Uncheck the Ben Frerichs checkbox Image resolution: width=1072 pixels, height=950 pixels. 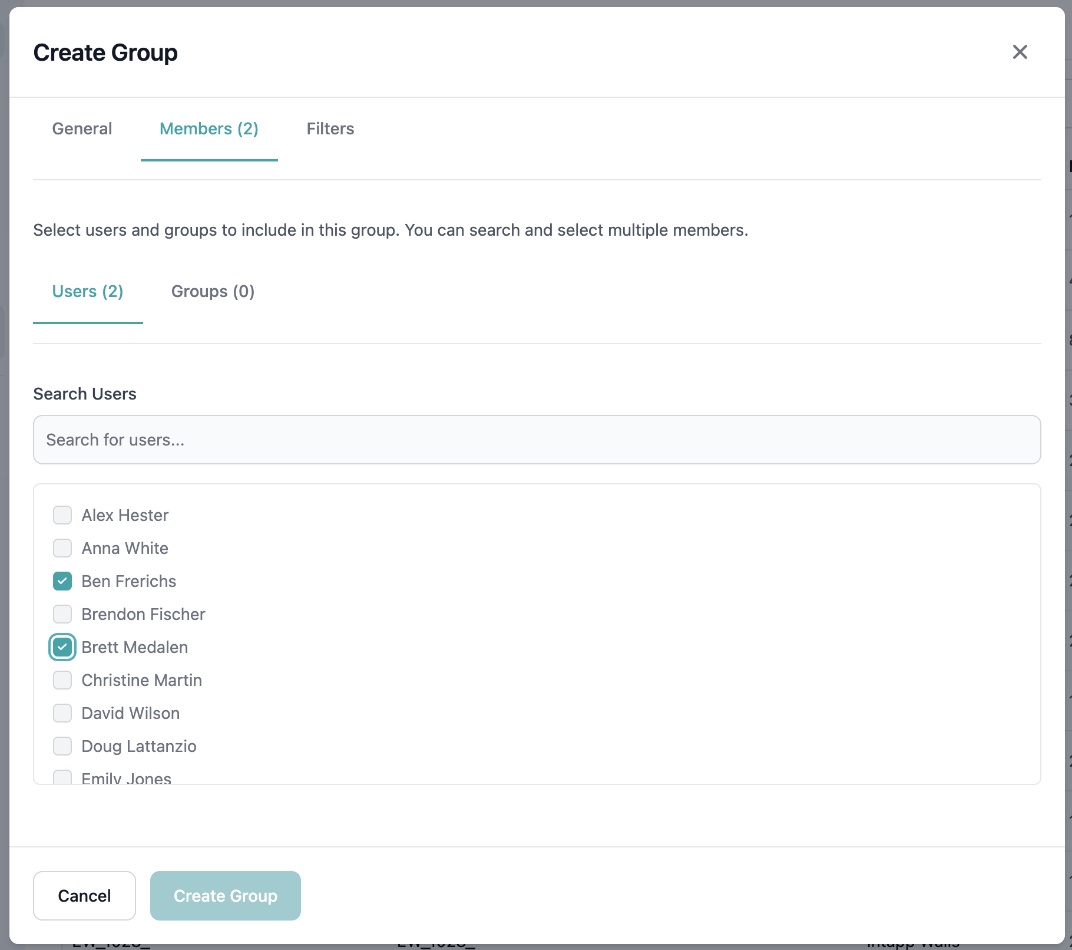pyautogui.click(x=62, y=581)
